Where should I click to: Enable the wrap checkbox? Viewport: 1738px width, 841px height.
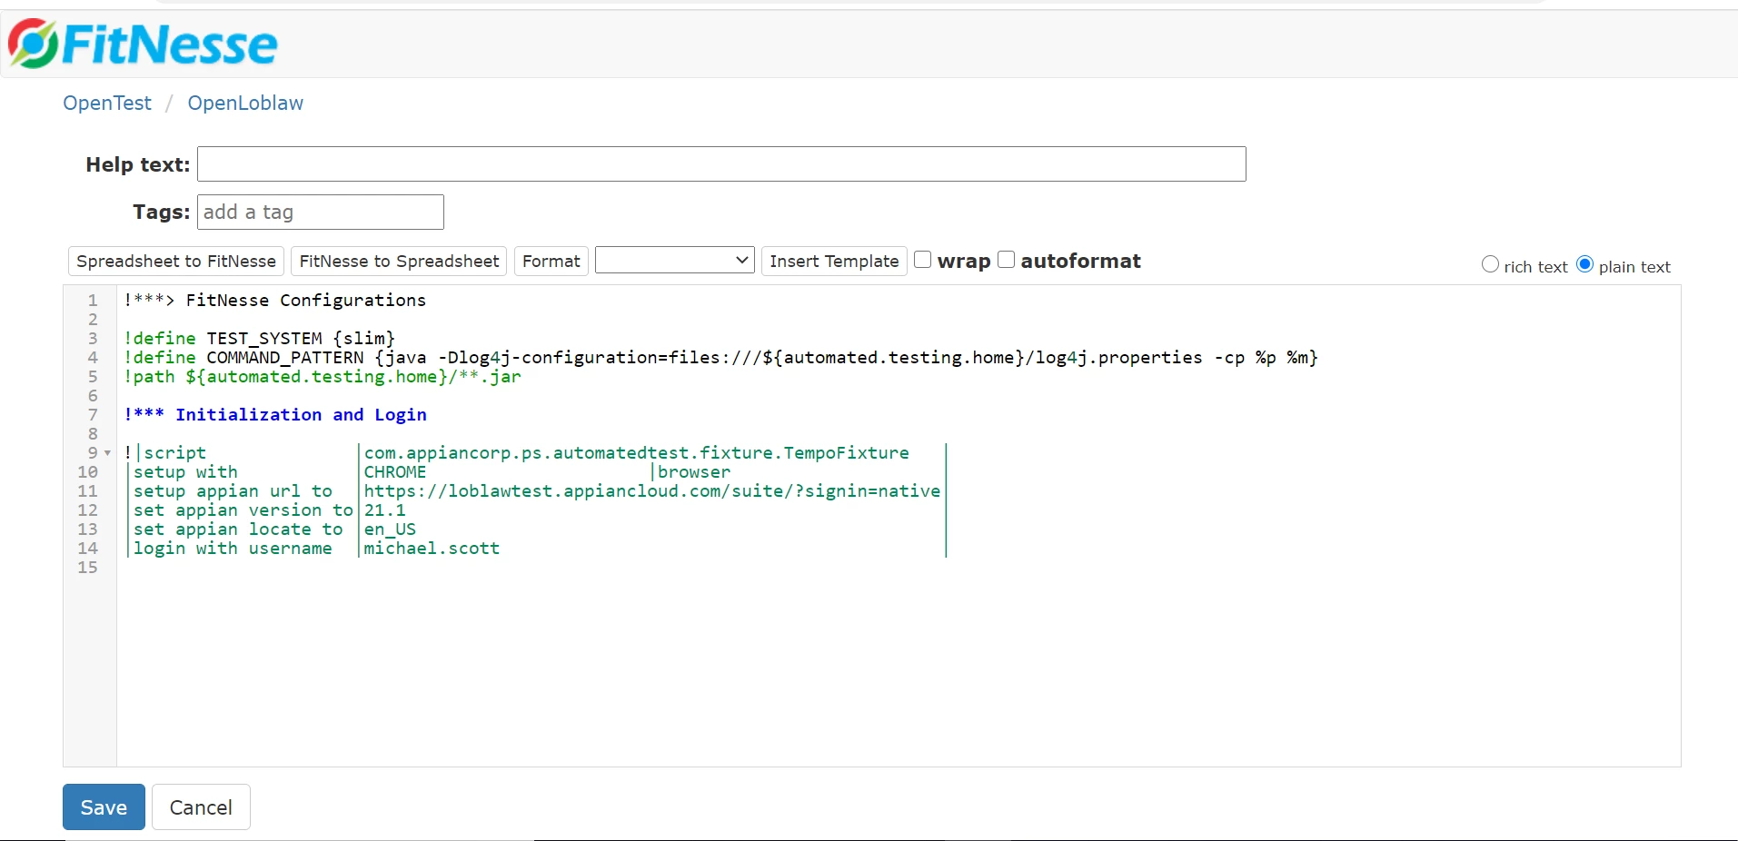(x=923, y=260)
